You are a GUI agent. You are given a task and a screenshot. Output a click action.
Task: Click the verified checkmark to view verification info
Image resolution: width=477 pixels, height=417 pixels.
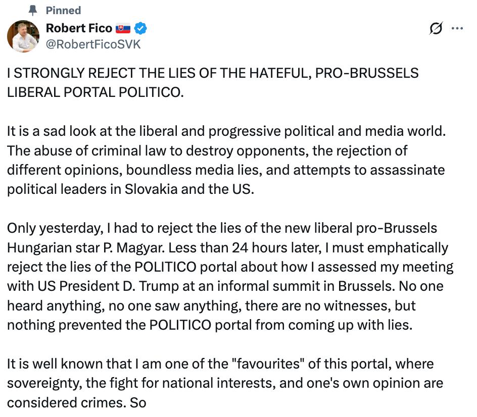(x=140, y=29)
